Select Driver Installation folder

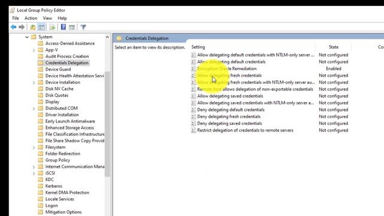pyautogui.click(x=62, y=115)
